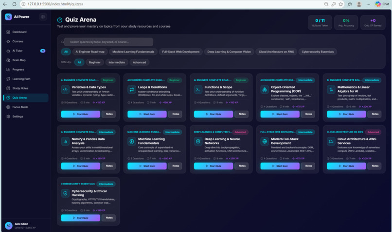This screenshot has width=392, height=232.
Task: Click the Loops & Conditions repeat icon
Action: pos(132,90)
